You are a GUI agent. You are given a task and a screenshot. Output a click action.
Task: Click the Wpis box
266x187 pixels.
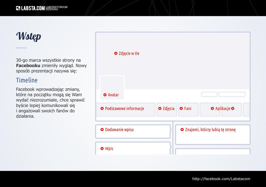(x=133, y=148)
